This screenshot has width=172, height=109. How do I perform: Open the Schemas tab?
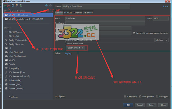click(78, 13)
